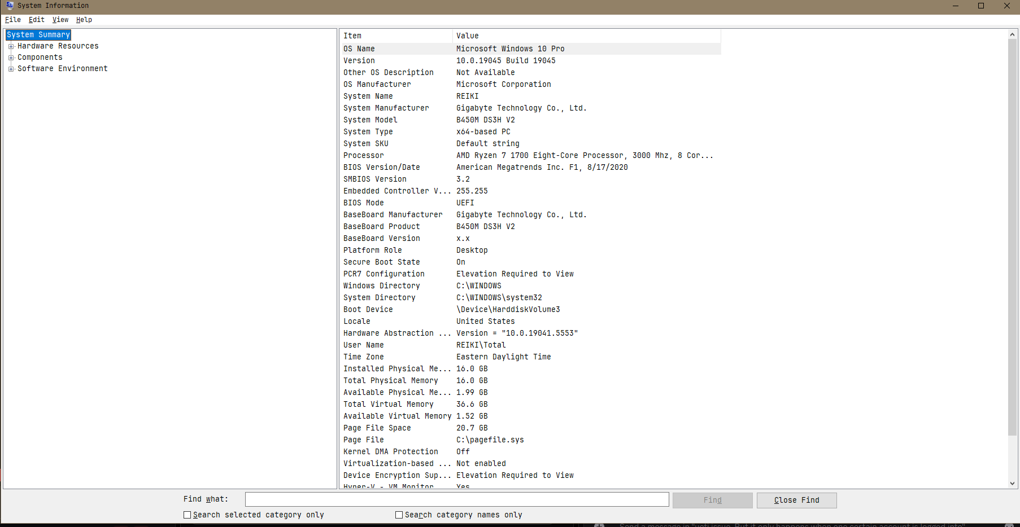Select the User Name row
Image resolution: width=1020 pixels, height=527 pixels.
click(530, 345)
